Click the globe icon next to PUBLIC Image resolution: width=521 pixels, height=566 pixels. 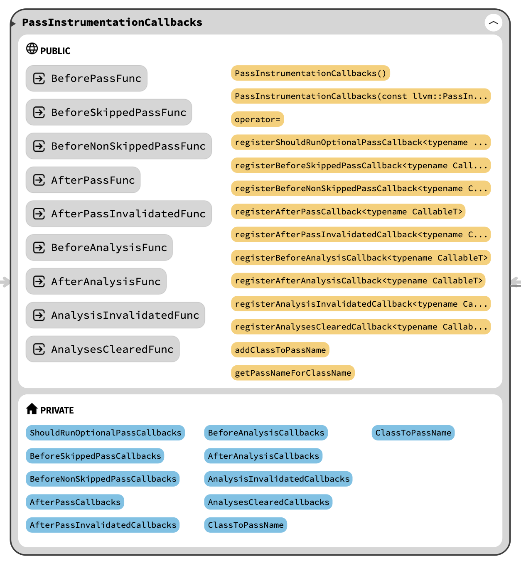point(32,49)
